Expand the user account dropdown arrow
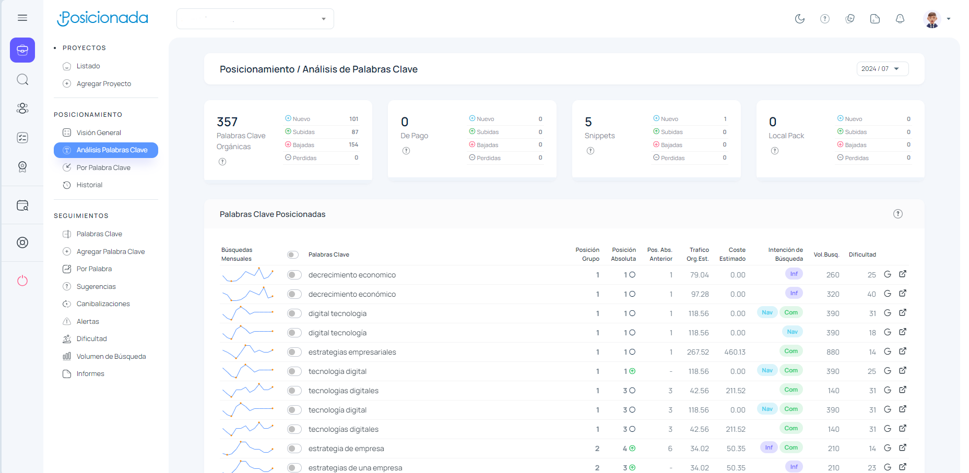 point(949,19)
